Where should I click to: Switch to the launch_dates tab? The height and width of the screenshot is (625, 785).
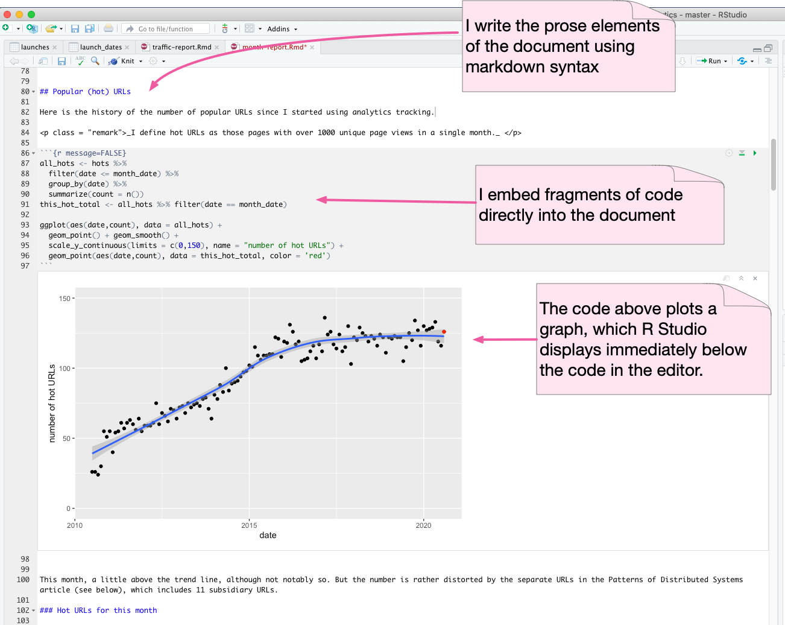[x=100, y=47]
